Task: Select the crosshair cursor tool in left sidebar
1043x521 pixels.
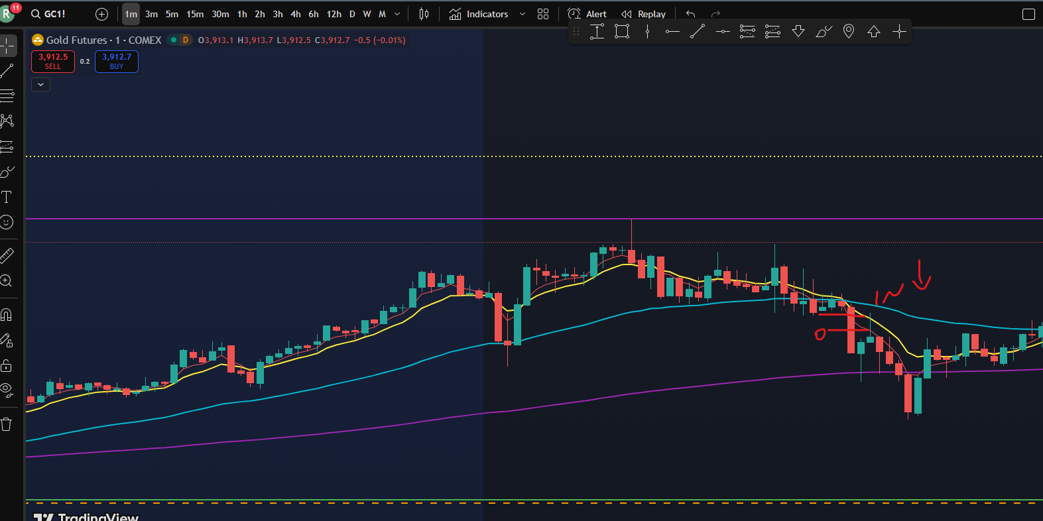Action: coord(7,46)
